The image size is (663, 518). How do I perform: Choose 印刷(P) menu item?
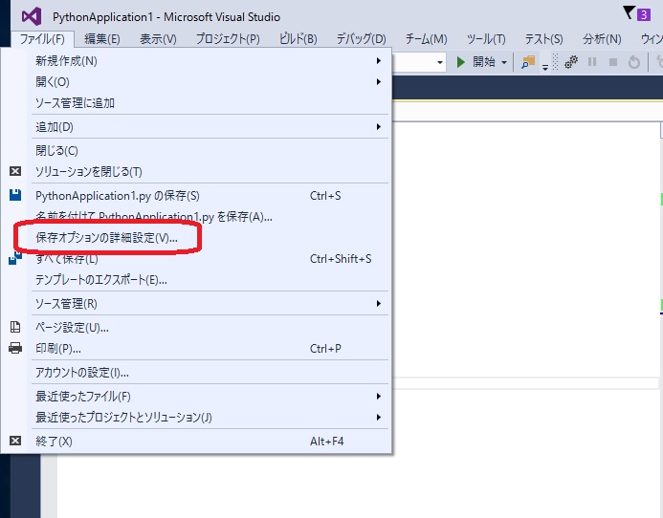pos(210,349)
